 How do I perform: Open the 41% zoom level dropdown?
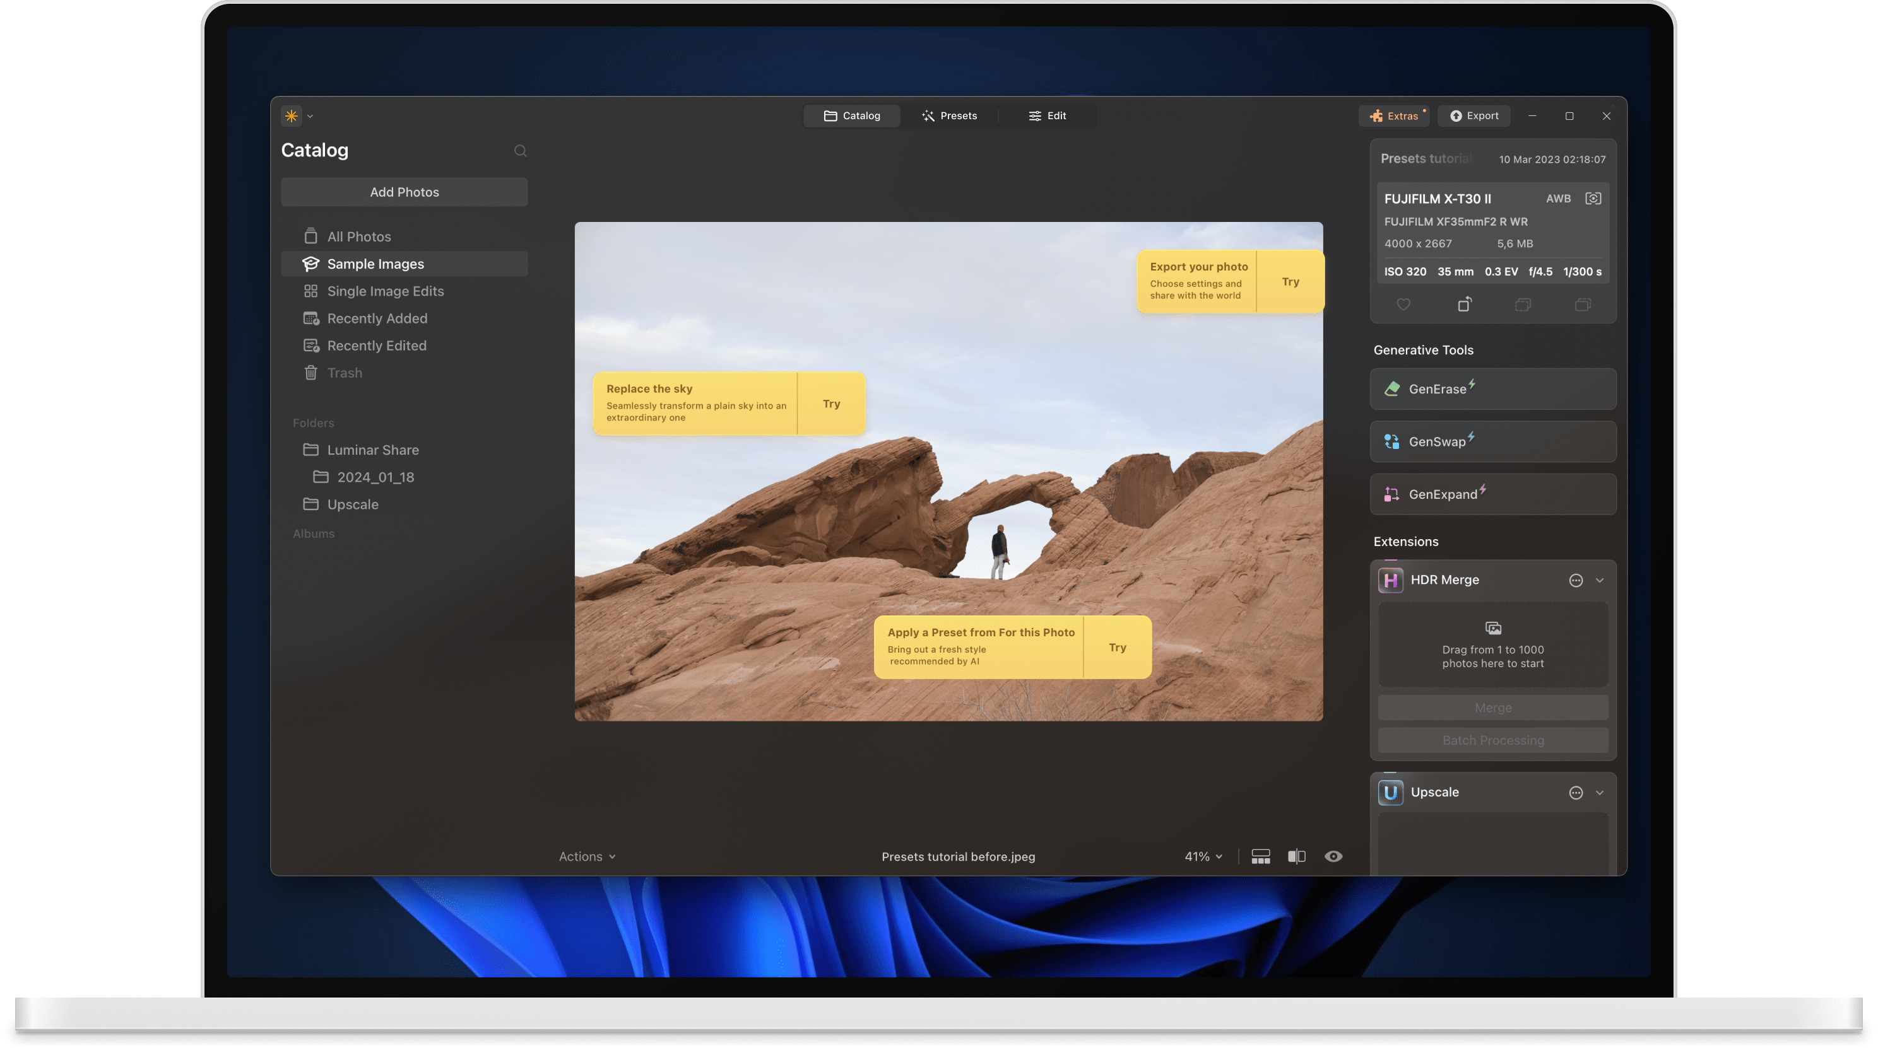coord(1202,856)
